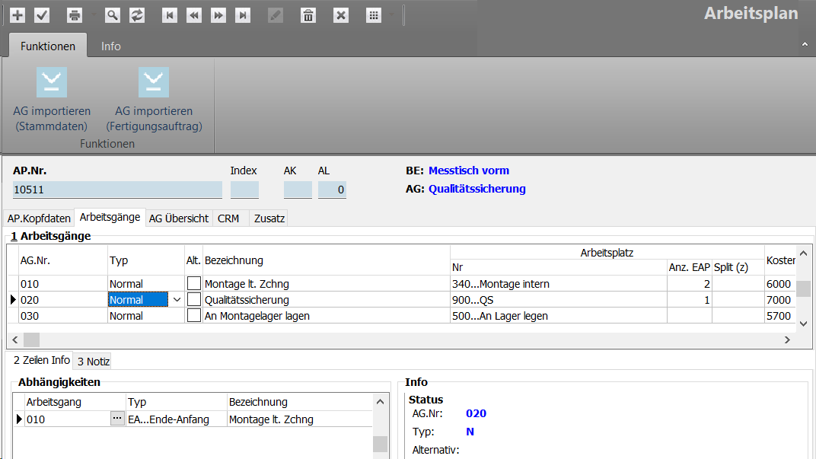The width and height of the screenshot is (816, 459).
Task: Go to previous record icon
Action: 194,15
